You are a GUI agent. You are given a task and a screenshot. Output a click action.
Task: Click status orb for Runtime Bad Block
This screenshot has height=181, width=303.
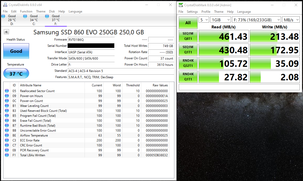click(7, 126)
